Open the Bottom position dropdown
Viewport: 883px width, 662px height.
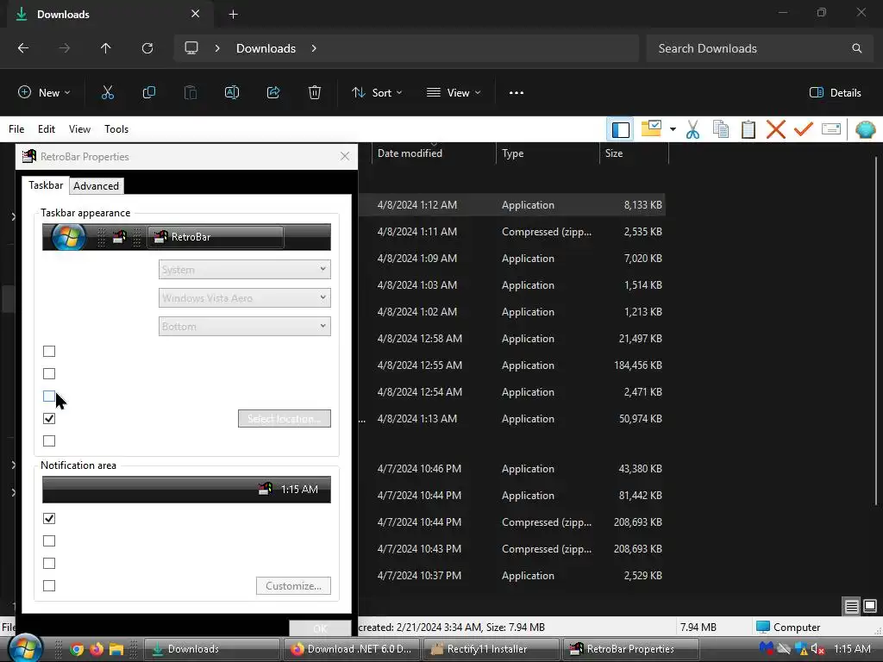244,327
